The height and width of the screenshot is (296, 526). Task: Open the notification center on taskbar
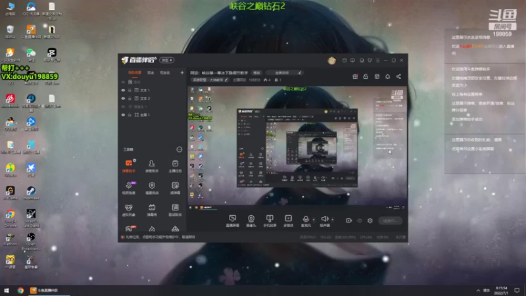click(517, 291)
